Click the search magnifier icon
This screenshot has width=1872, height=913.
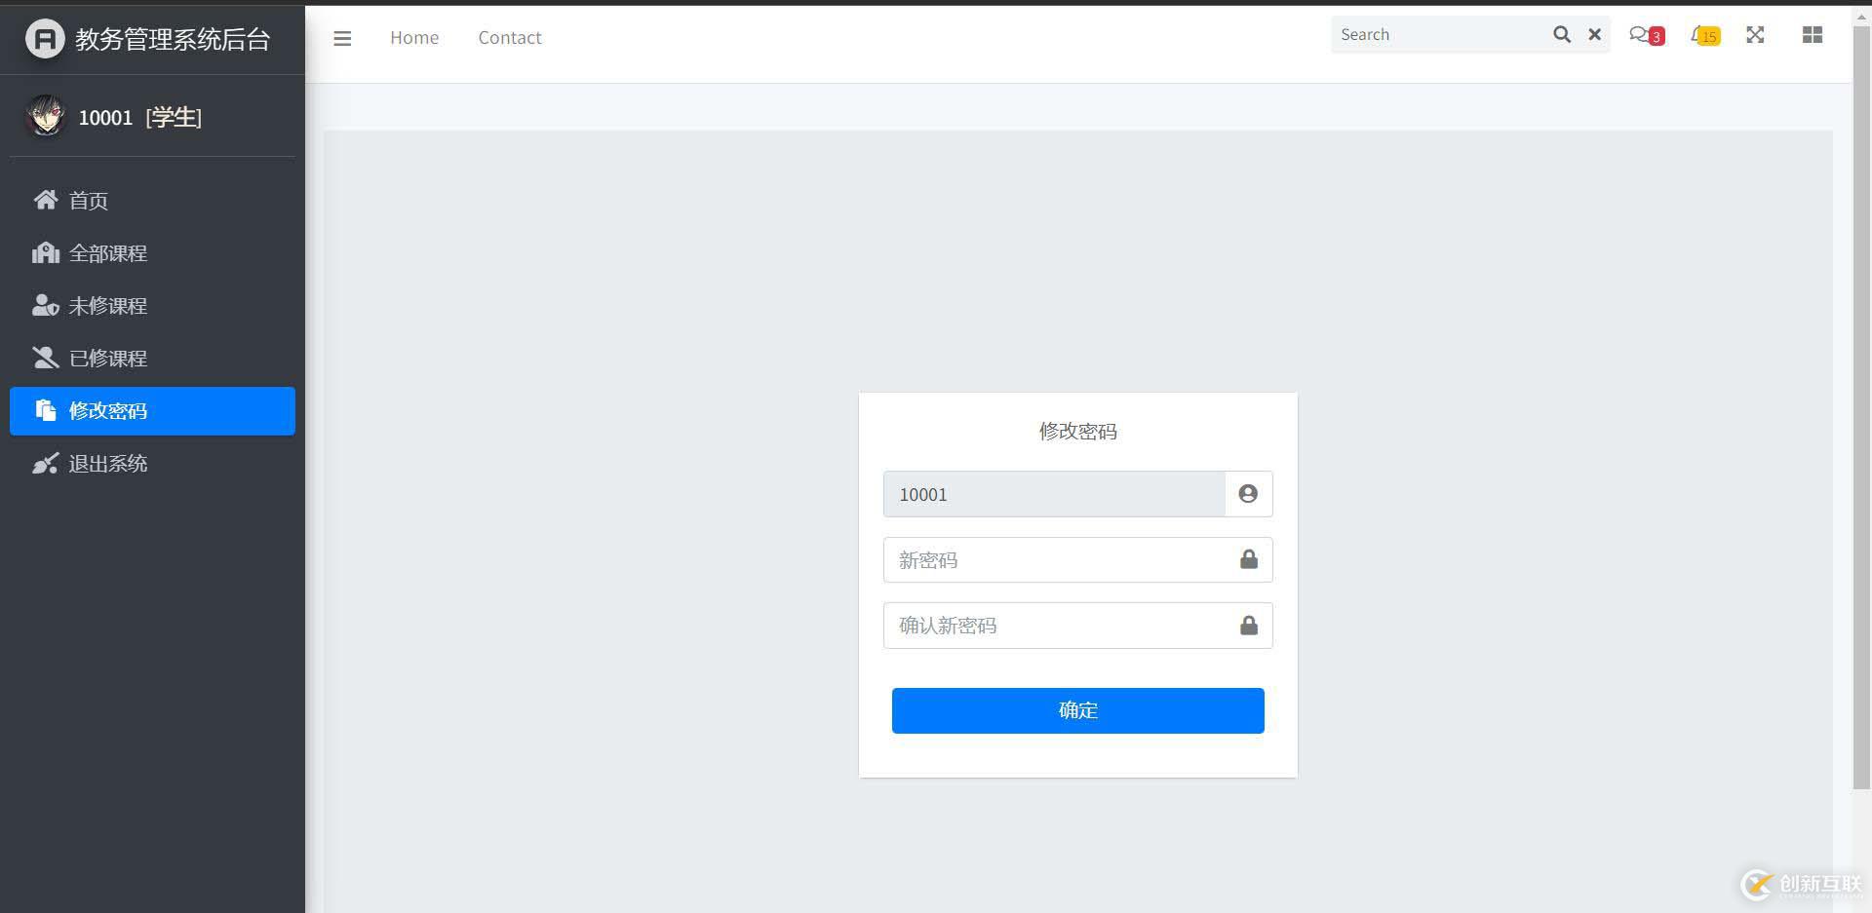tap(1561, 35)
